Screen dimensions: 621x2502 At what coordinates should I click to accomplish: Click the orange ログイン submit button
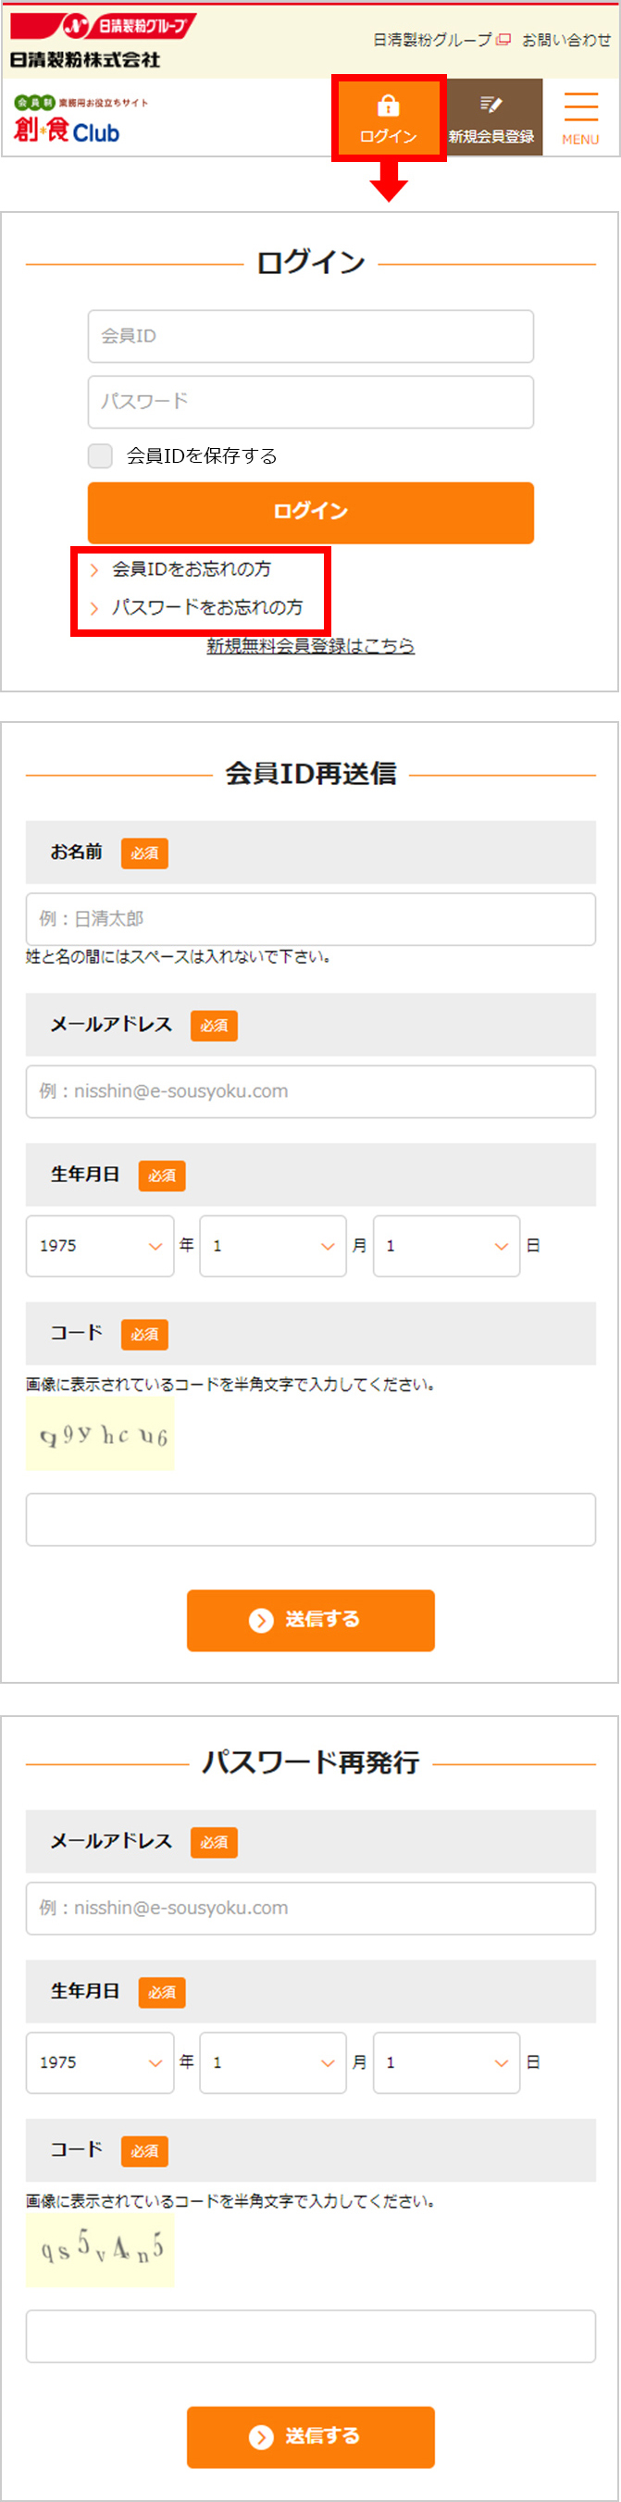(311, 512)
